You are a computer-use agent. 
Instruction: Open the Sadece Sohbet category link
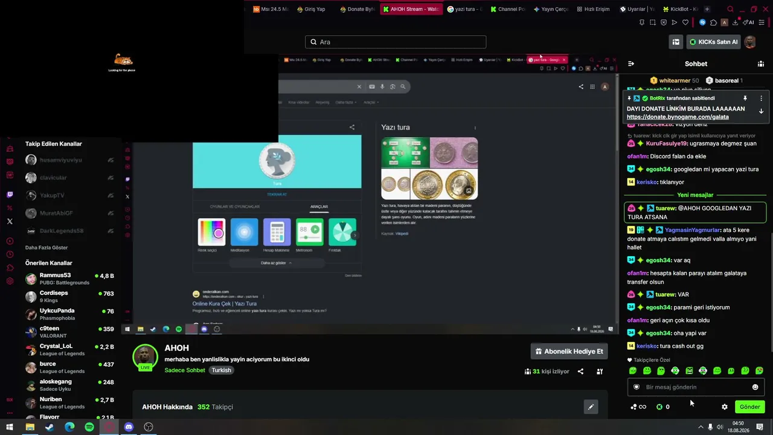click(185, 370)
